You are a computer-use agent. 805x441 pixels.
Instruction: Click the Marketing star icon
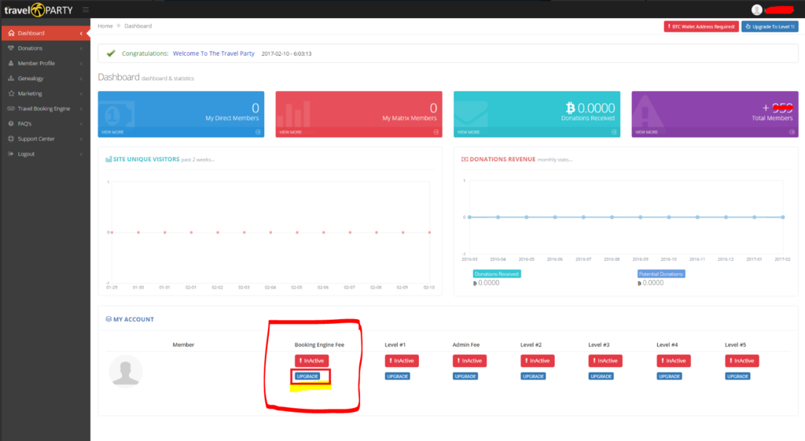pos(11,94)
